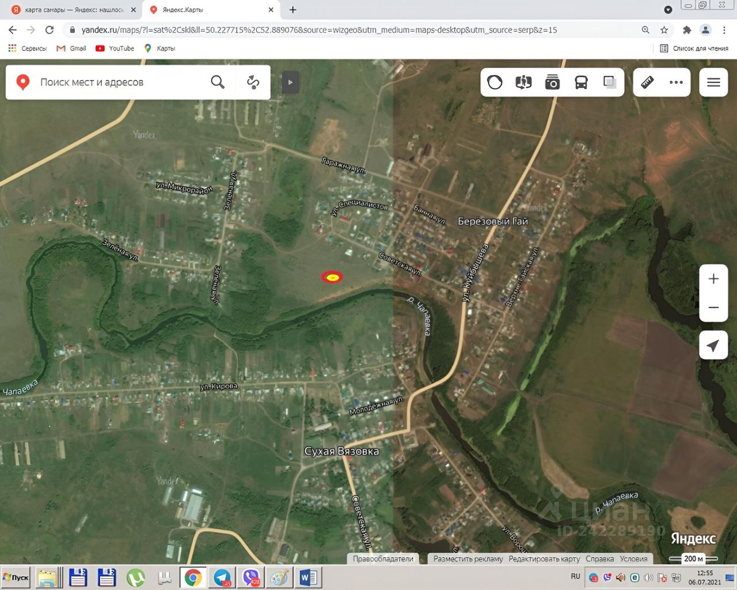This screenshot has width=737, height=590.
Task: Open Chrome profile avatar
Action: [705, 30]
